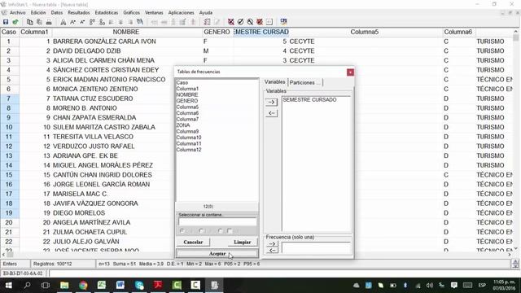Open the Estadísticas menu
This screenshot has height=293, width=521.
click(x=107, y=13)
